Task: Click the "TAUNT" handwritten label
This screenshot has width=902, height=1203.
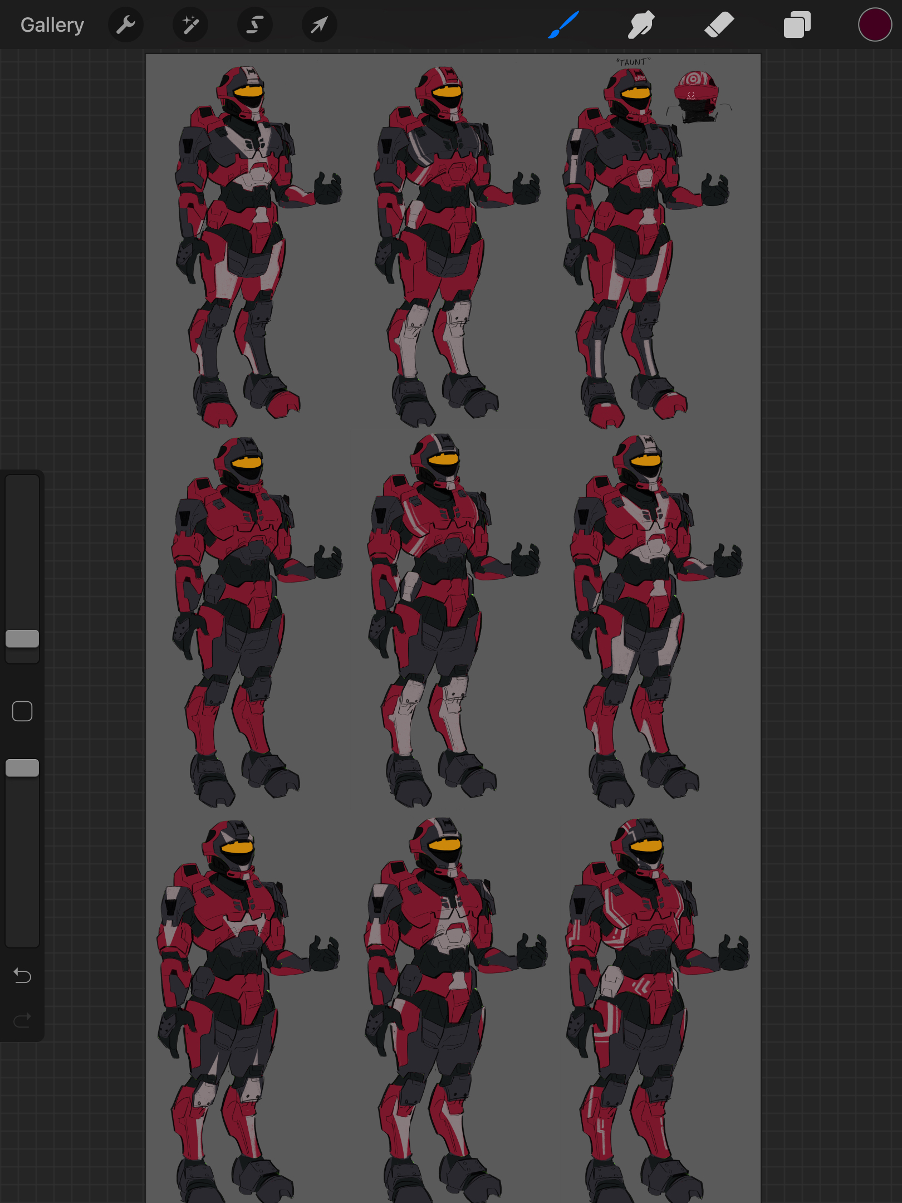Action: (633, 62)
